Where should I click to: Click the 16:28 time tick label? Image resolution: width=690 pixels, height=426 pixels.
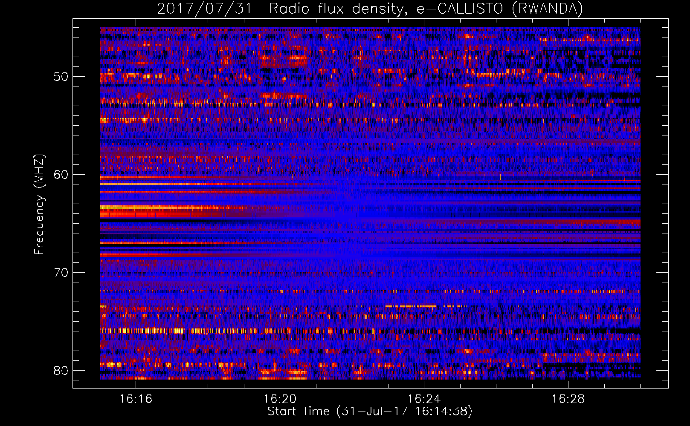(568, 399)
